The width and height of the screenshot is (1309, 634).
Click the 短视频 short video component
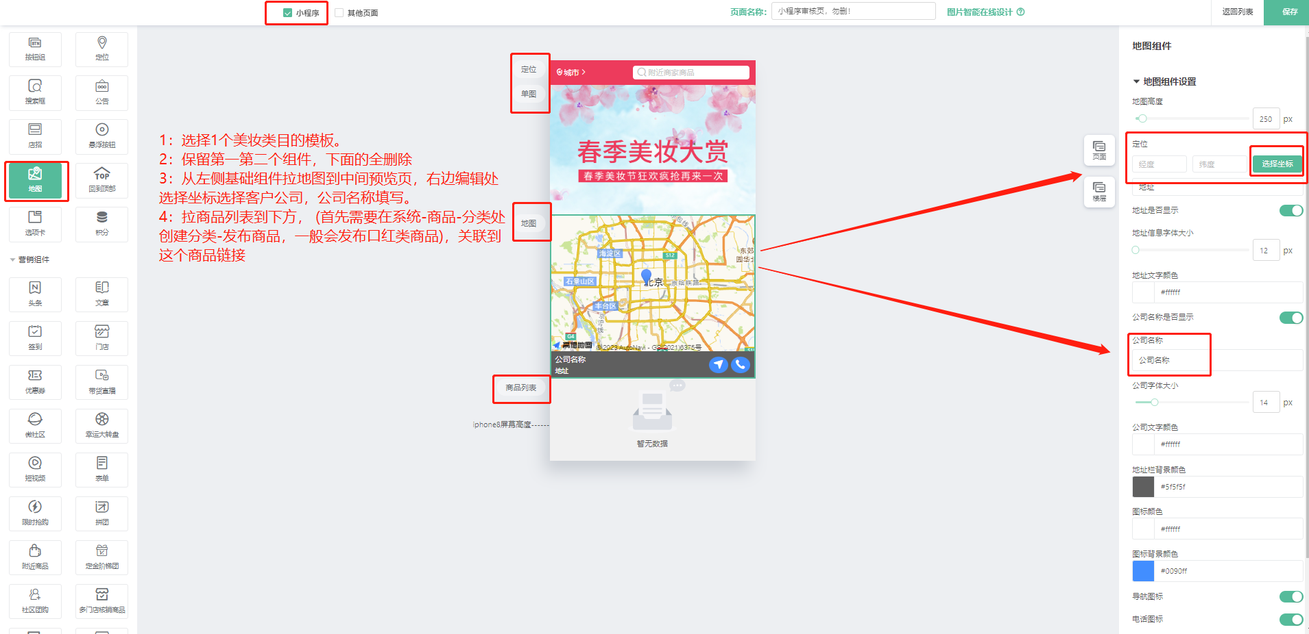tap(35, 470)
